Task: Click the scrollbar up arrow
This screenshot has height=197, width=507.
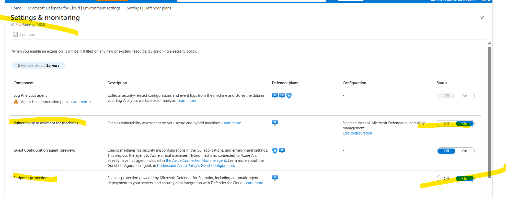Action: [x=489, y=43]
